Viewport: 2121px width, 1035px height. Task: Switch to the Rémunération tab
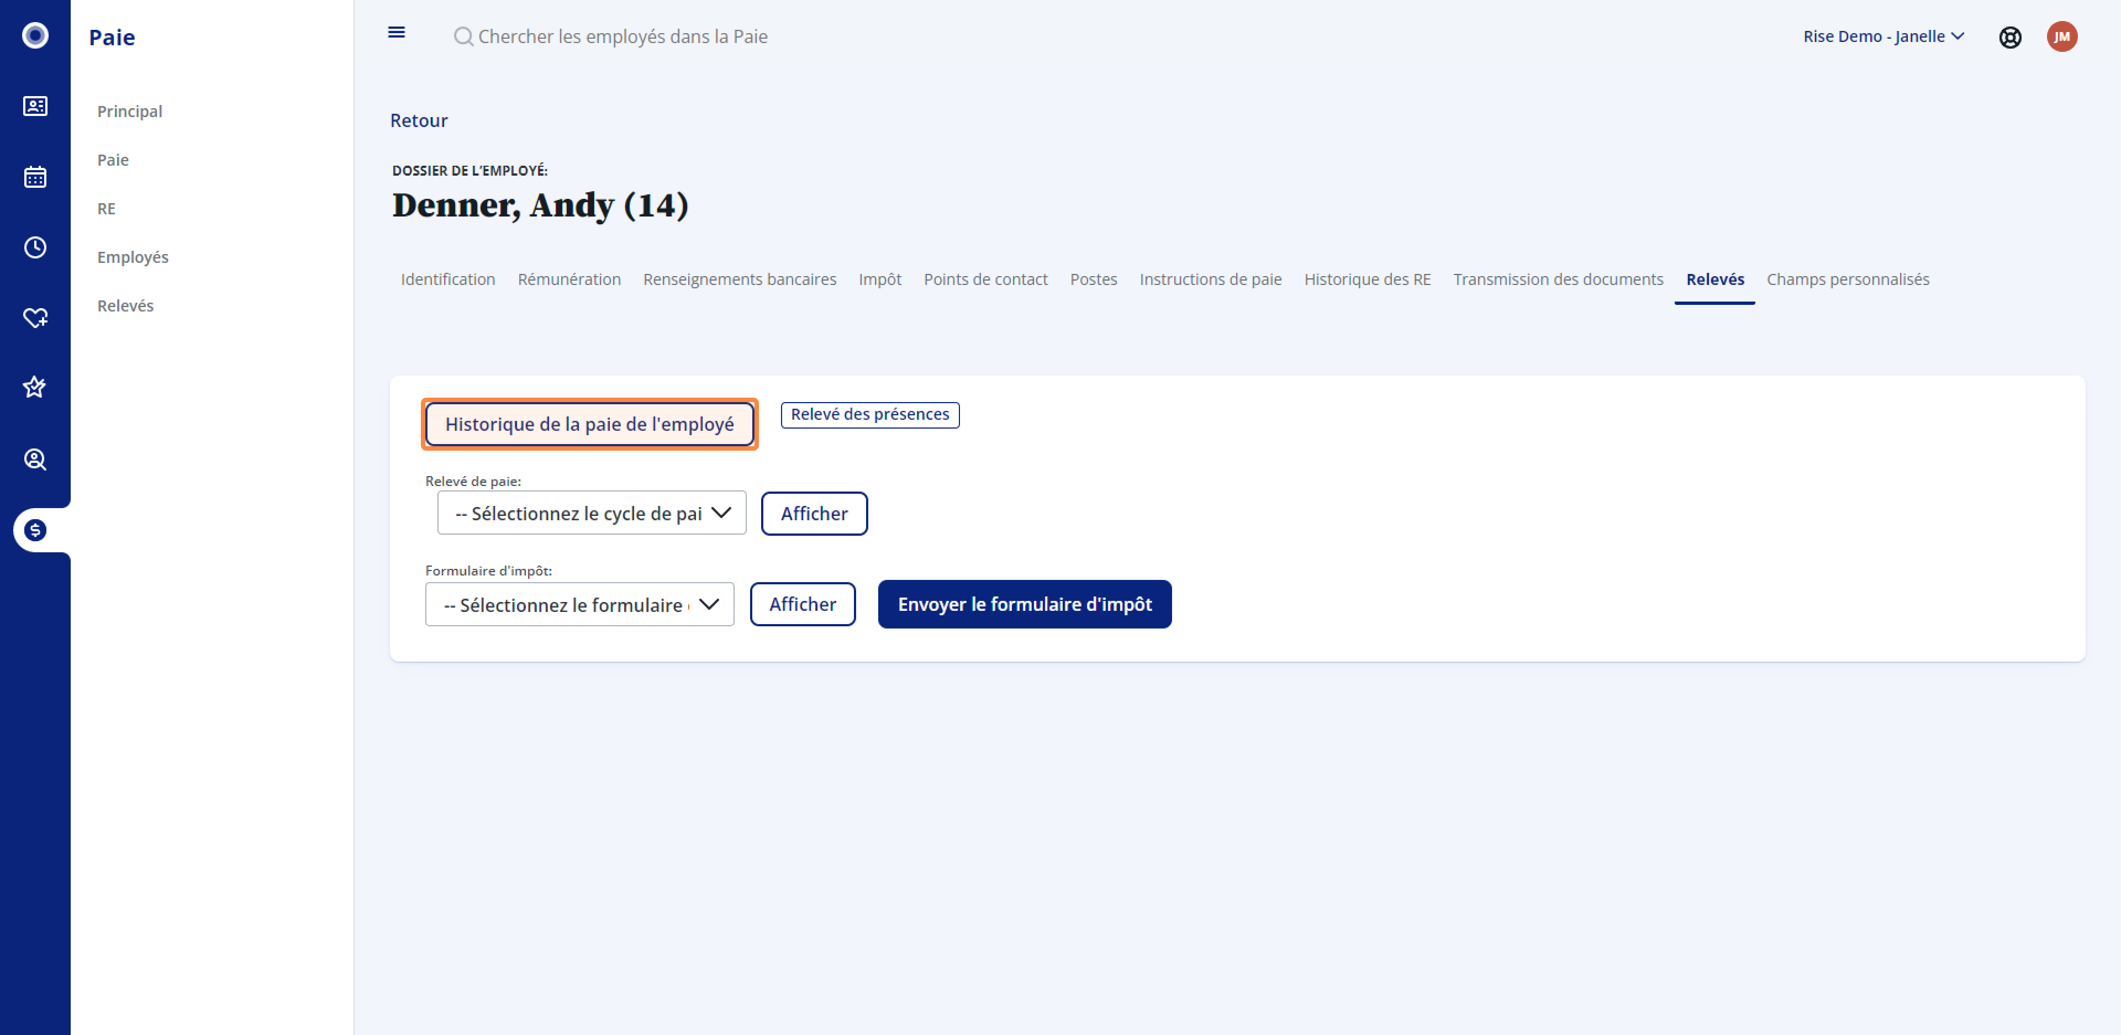[x=569, y=279]
